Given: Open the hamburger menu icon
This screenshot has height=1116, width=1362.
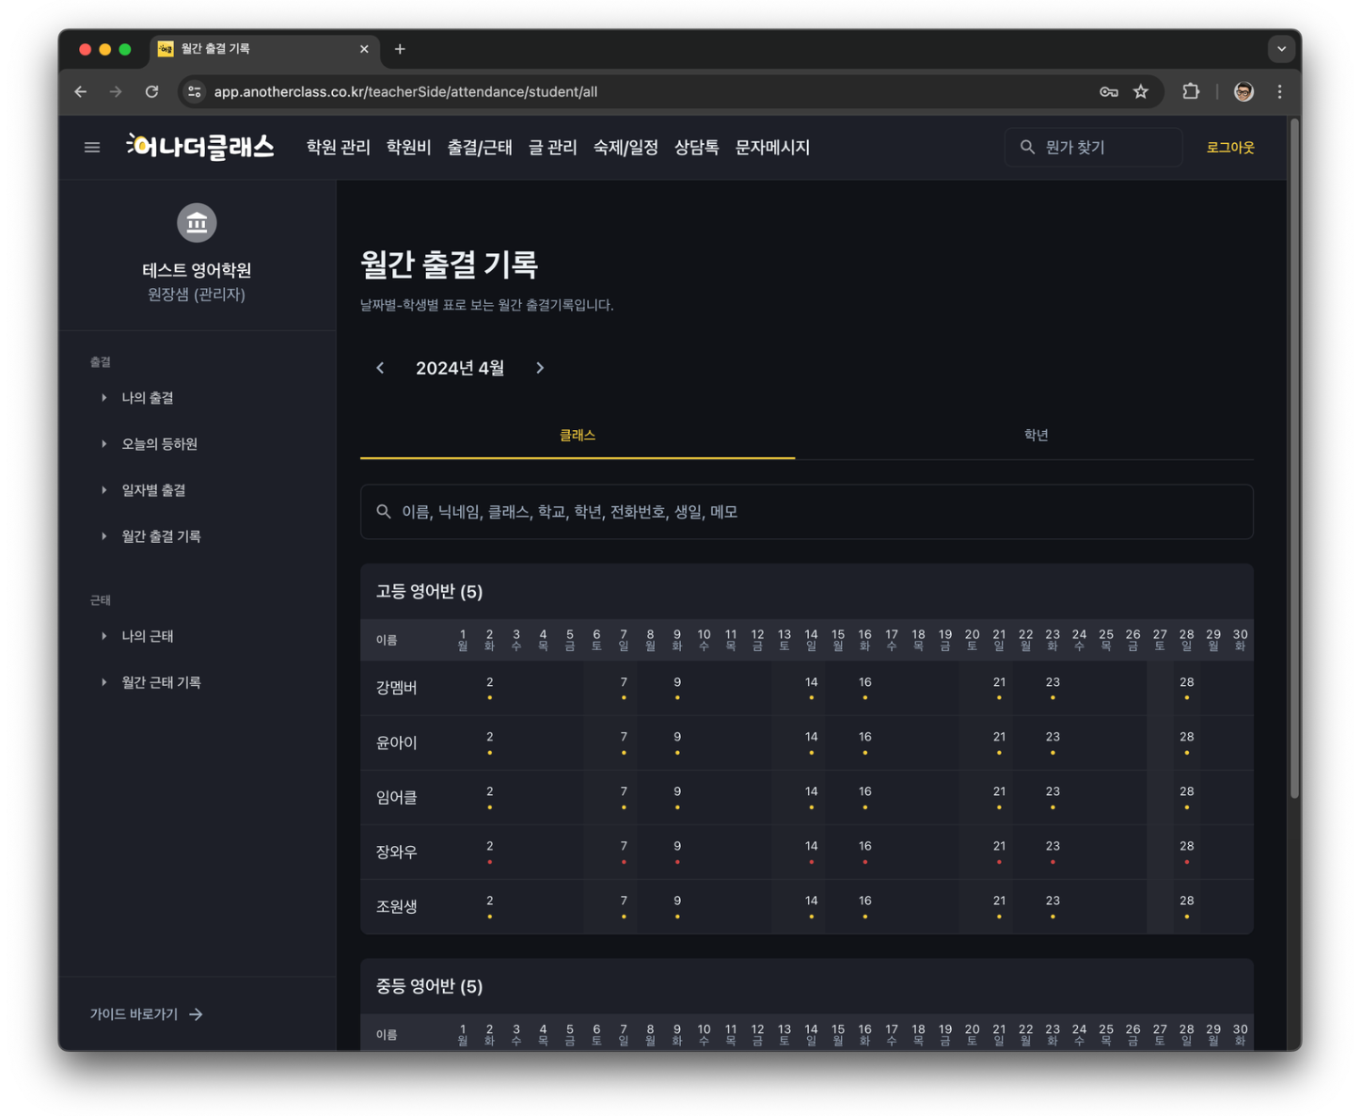Looking at the screenshot, I should (92, 147).
